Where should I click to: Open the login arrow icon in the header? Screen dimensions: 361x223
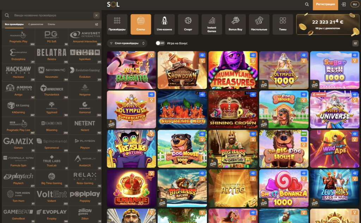tap(343, 4)
